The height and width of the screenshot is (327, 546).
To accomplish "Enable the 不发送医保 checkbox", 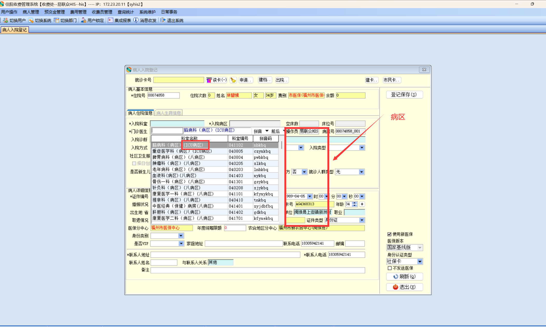I will coord(390,268).
